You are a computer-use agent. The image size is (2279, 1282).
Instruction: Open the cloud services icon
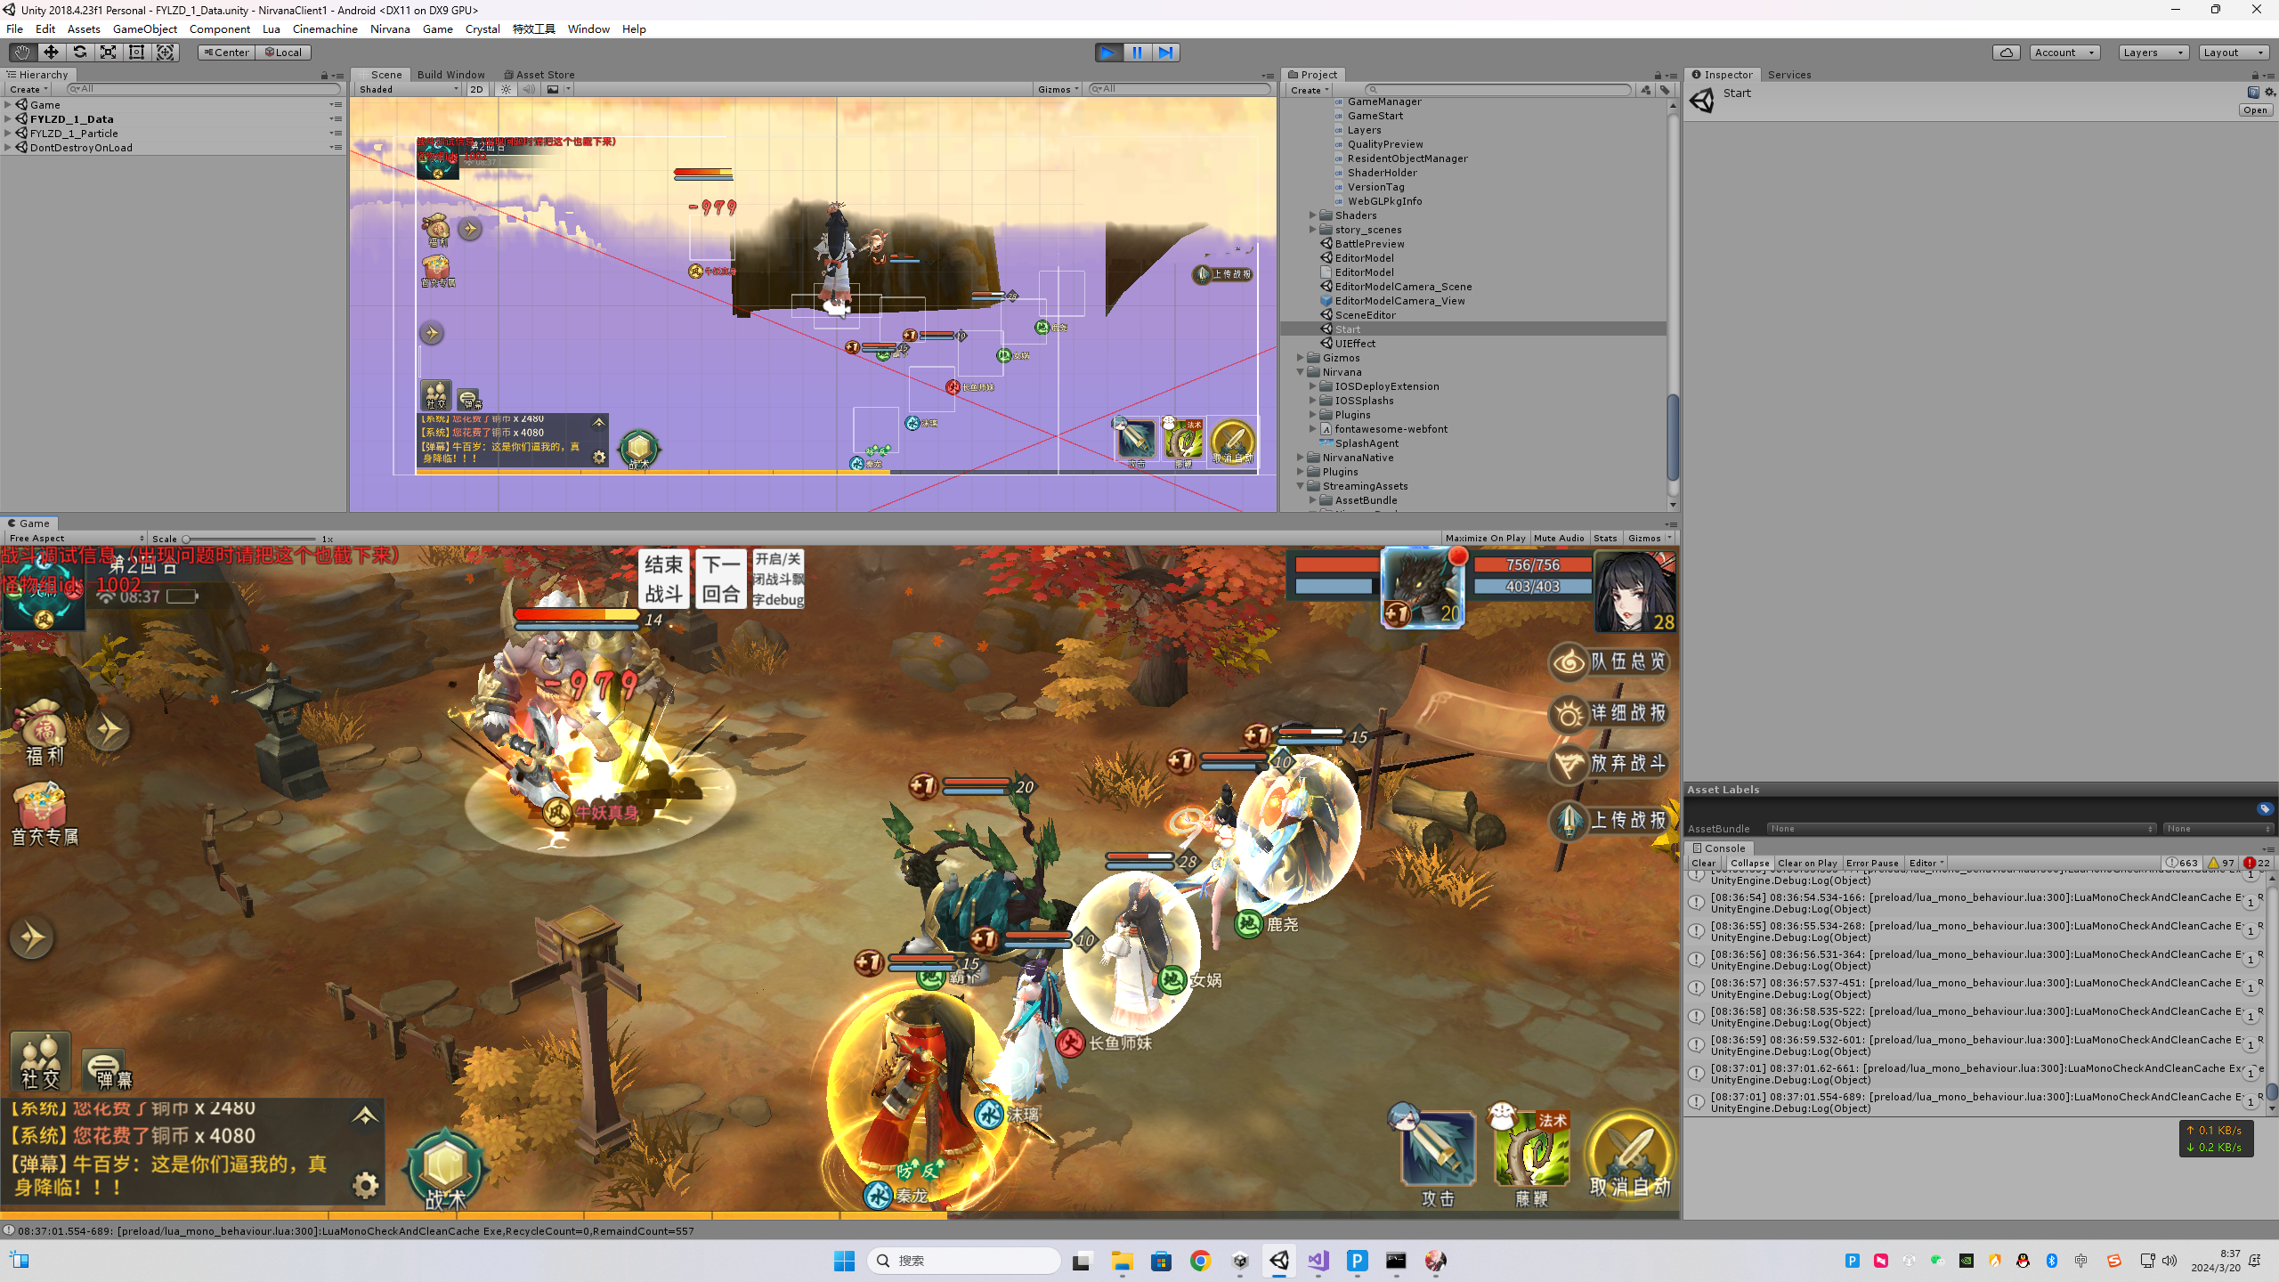tap(2007, 53)
